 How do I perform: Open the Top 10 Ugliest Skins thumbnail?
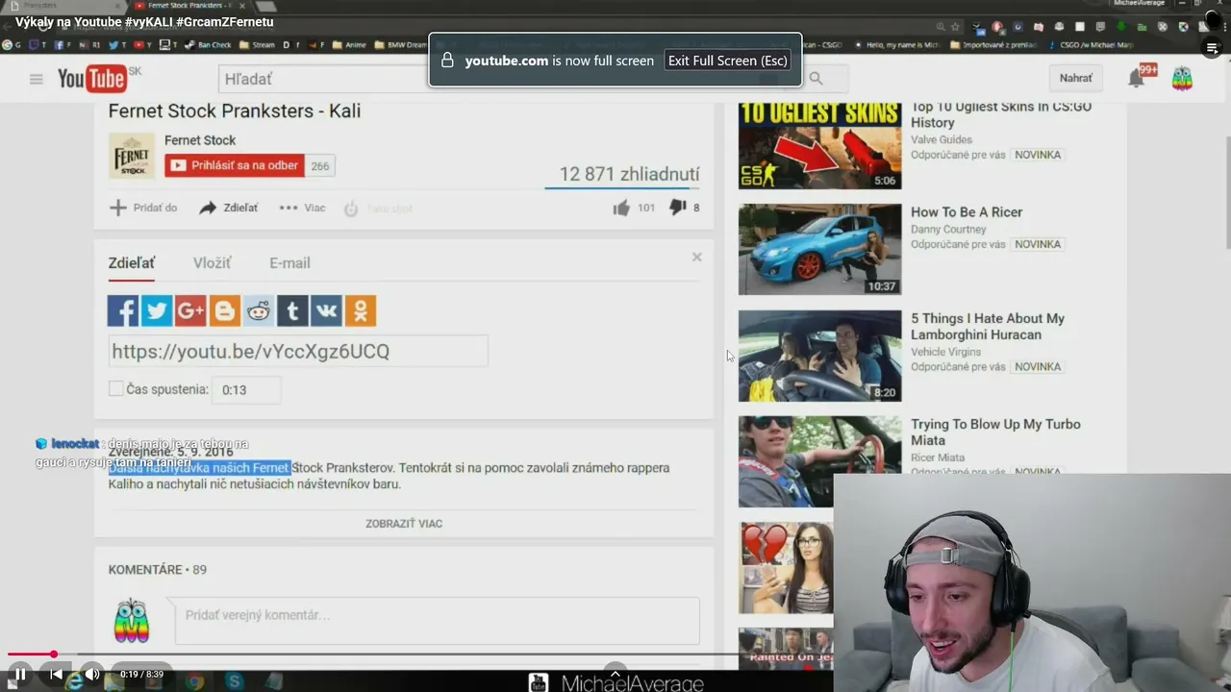(x=819, y=145)
